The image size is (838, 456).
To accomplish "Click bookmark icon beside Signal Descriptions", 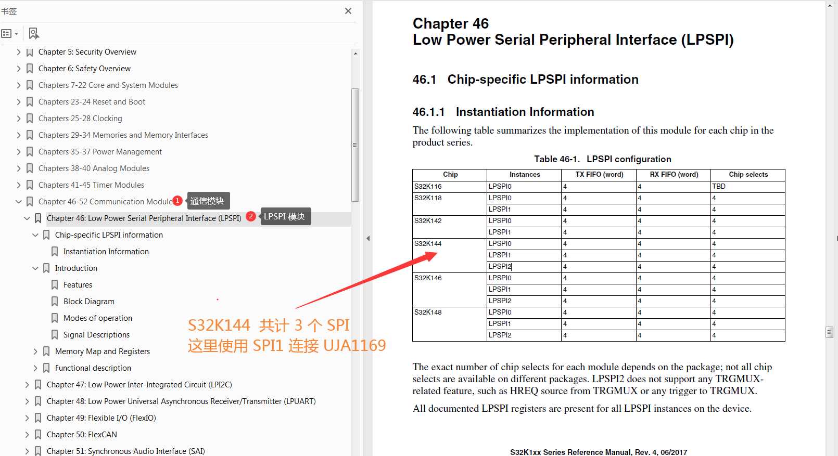I will 55,335.
